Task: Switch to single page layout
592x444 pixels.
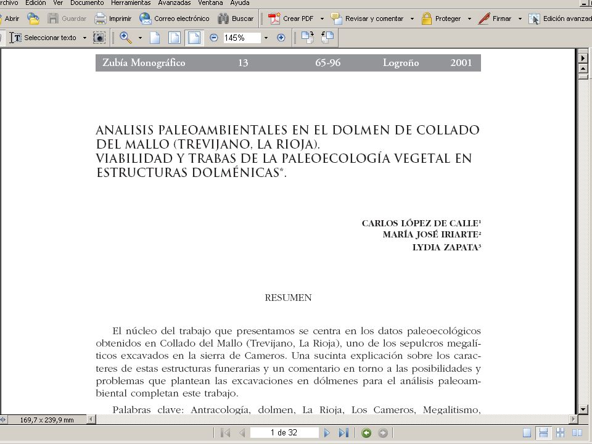Action: [x=527, y=433]
